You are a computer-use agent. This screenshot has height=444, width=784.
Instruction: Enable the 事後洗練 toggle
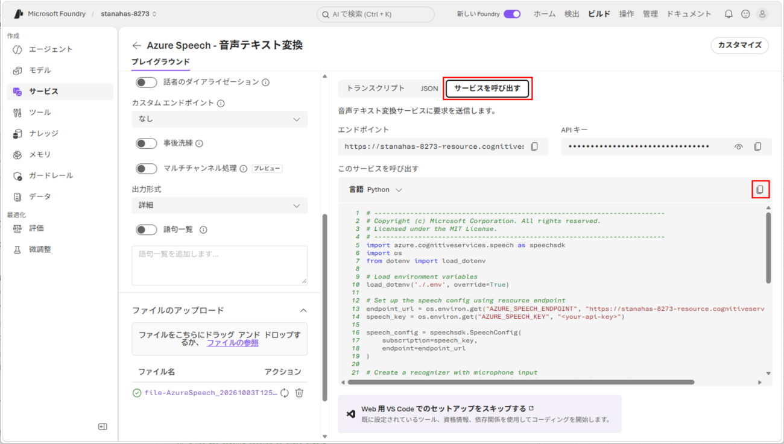coord(146,143)
